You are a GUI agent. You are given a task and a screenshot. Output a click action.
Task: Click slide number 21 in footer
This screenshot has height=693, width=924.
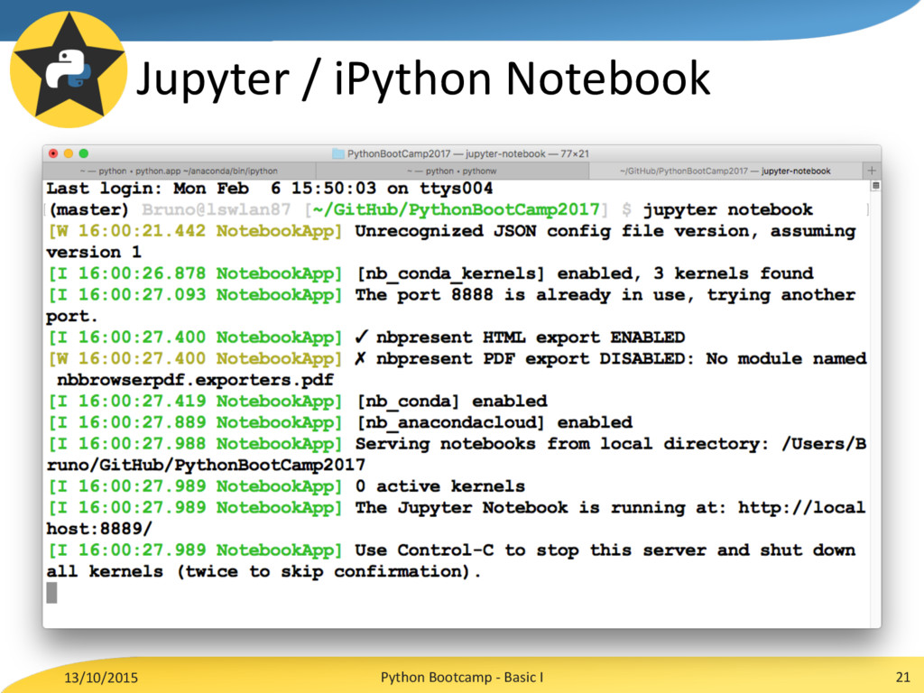[902, 677]
